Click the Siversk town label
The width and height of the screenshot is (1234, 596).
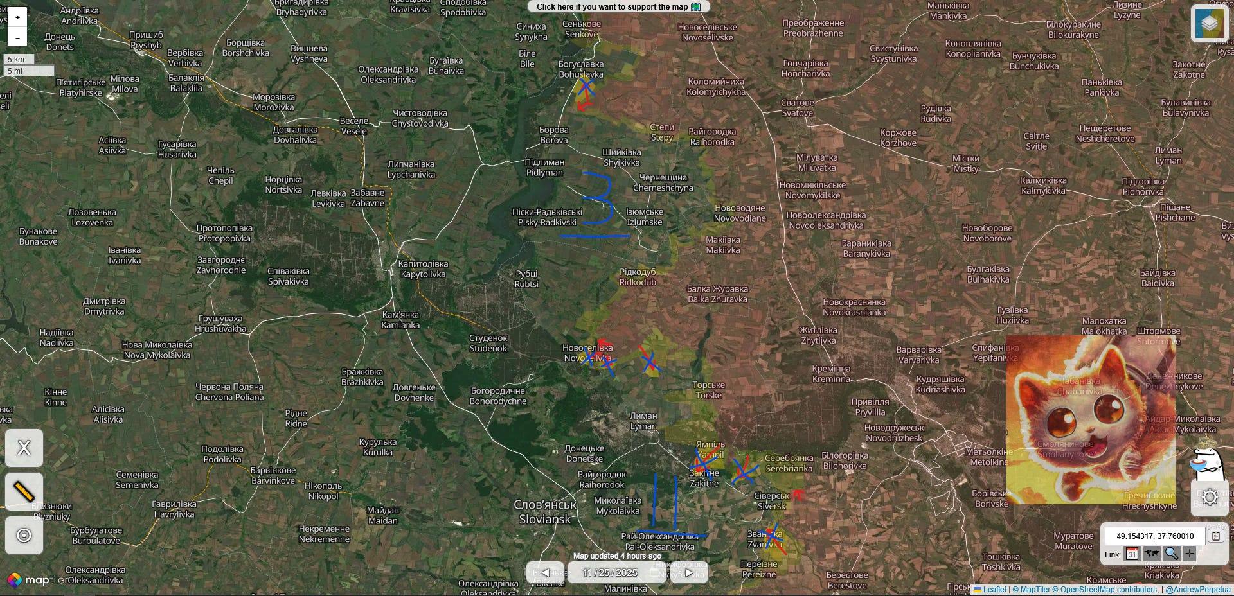click(772, 501)
